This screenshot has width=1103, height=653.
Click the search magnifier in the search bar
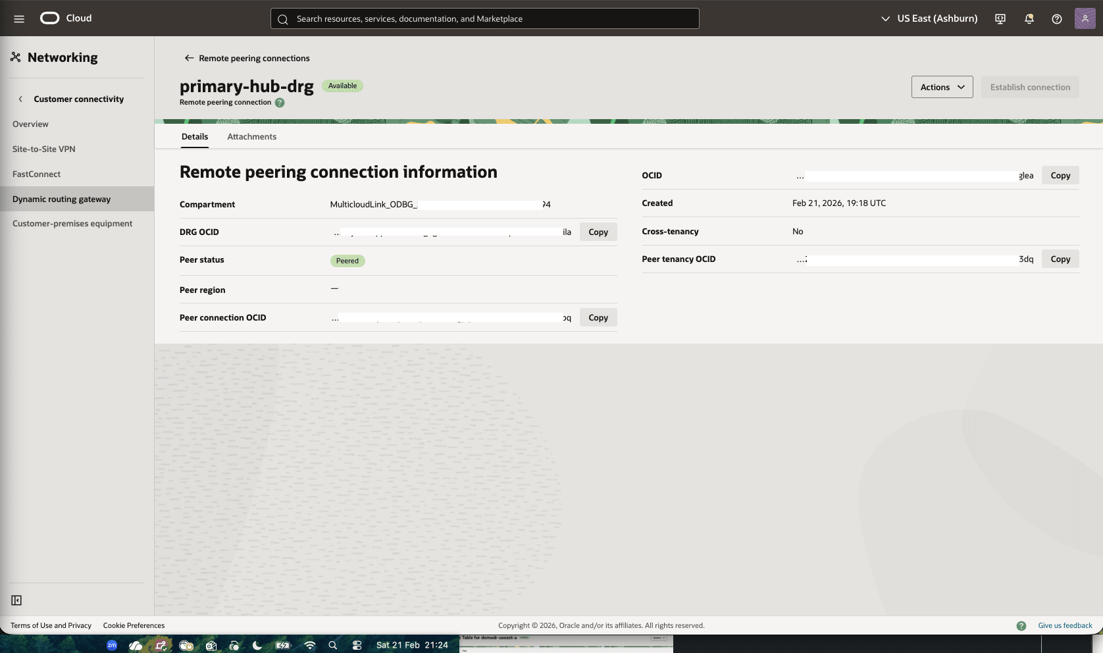point(283,18)
